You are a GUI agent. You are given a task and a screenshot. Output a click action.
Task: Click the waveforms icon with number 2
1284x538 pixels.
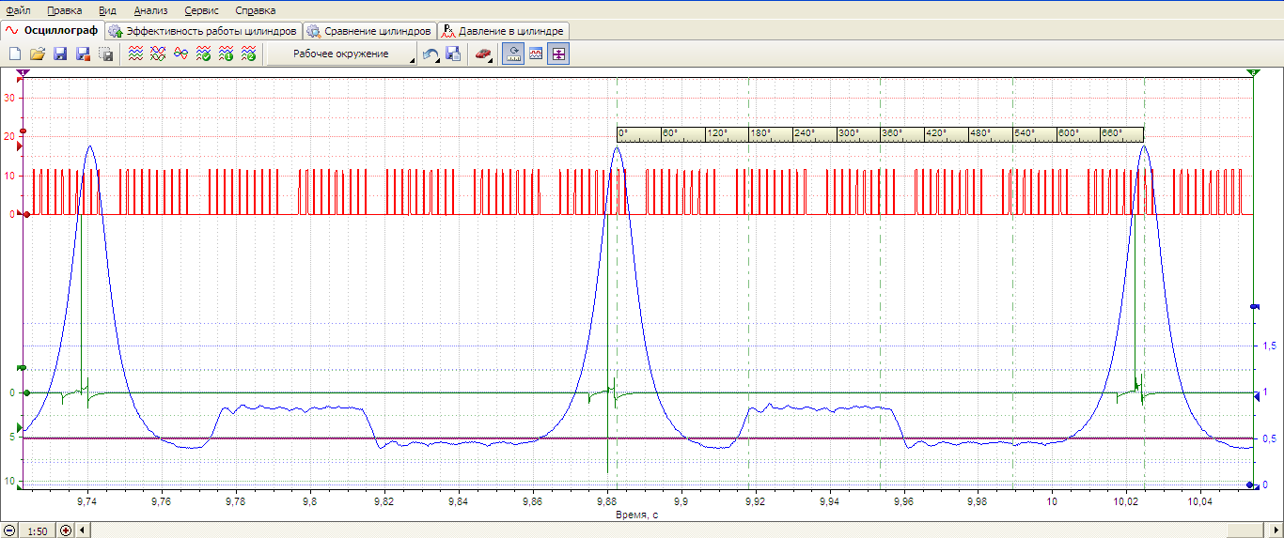tap(248, 54)
